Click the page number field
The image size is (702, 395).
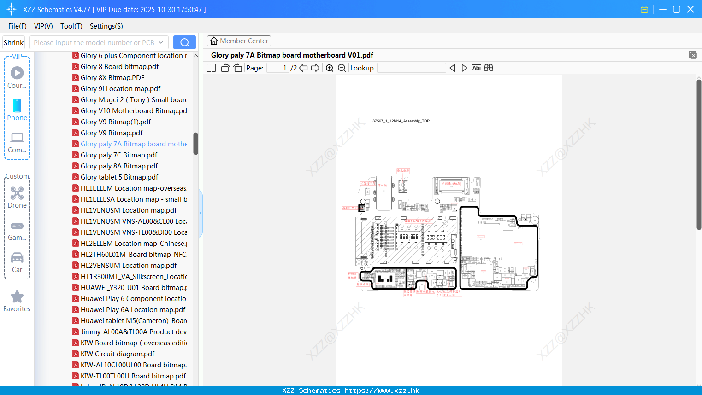(x=278, y=68)
